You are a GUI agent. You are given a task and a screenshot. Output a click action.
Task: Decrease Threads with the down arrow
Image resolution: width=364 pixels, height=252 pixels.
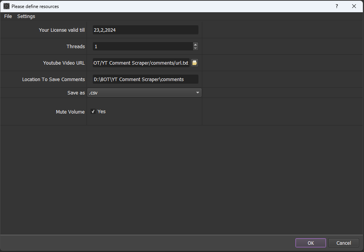(x=195, y=49)
